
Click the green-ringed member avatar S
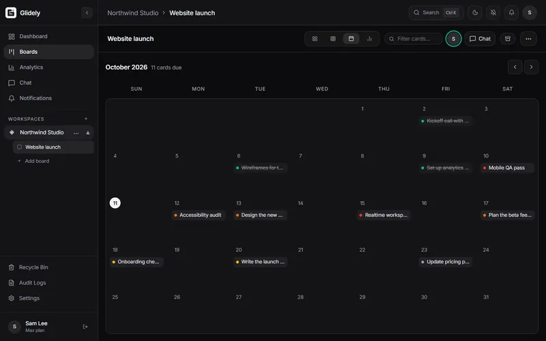(453, 39)
